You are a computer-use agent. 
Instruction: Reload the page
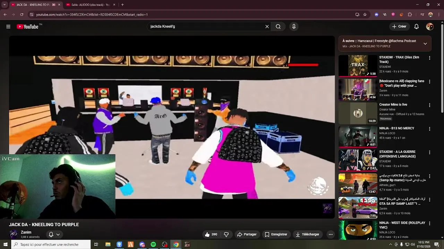coord(22,15)
